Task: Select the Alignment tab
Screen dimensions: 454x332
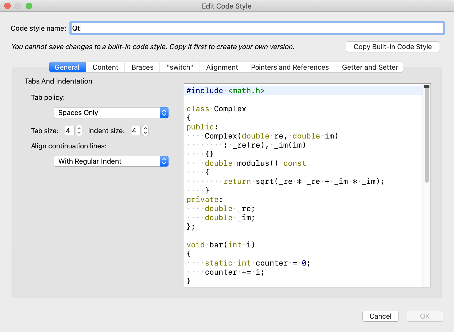Action: (222, 67)
